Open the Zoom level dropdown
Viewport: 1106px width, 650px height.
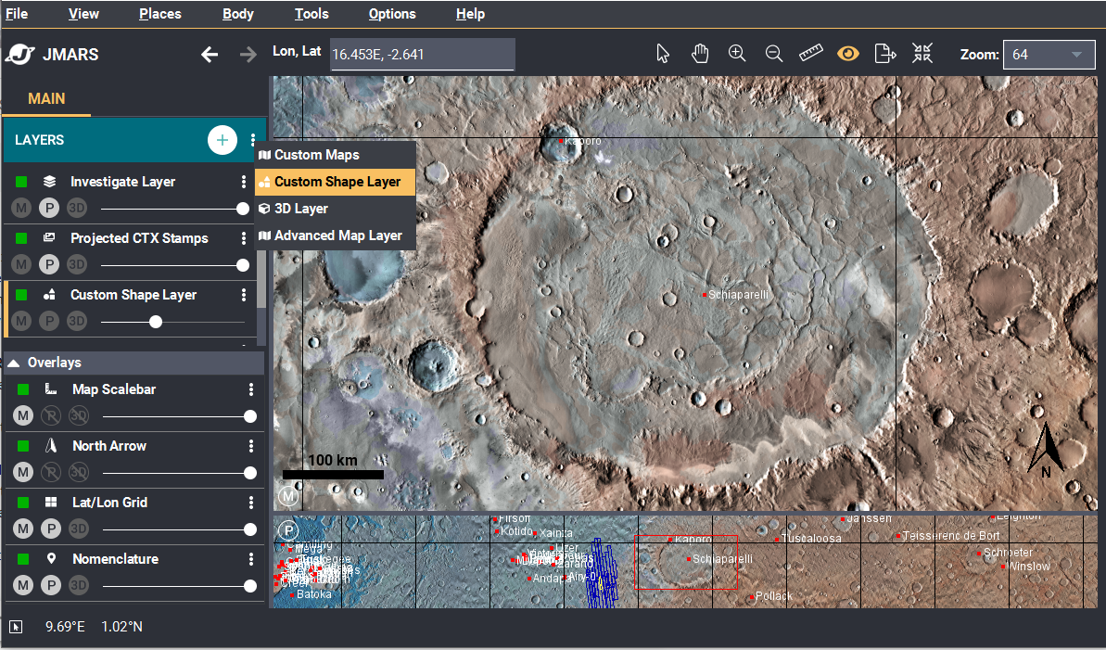click(1049, 55)
